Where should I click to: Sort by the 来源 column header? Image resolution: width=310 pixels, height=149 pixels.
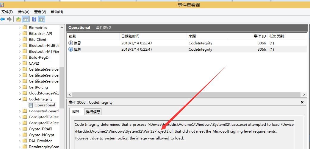(x=207, y=36)
